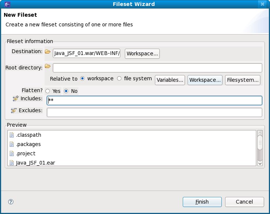Cancel the Fileset Wizard

244,202
